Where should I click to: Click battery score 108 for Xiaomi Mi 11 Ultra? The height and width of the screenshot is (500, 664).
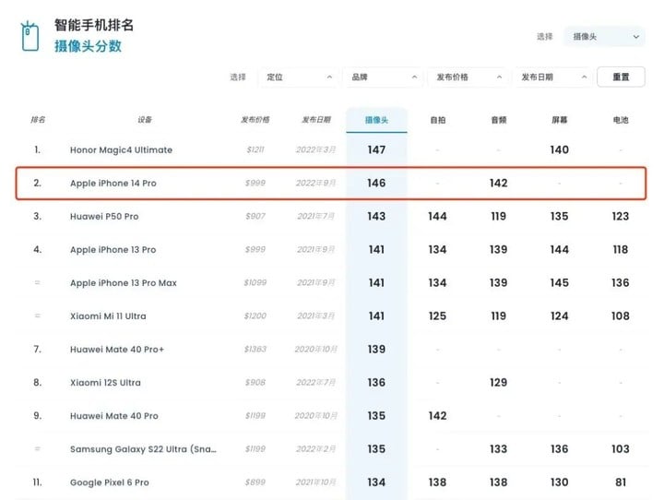tap(621, 316)
